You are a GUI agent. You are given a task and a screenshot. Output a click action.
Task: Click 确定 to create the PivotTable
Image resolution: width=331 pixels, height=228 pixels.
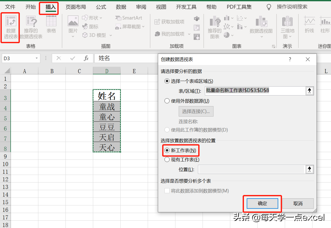click(262, 204)
